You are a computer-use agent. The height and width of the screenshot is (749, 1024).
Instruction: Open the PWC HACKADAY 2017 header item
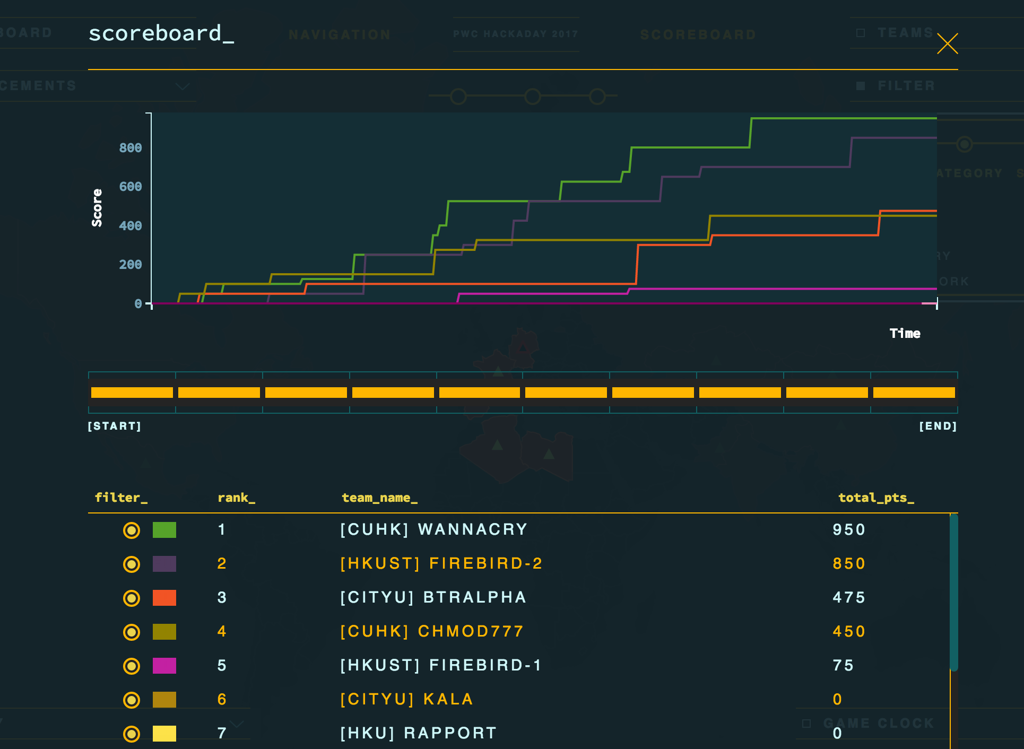click(515, 34)
